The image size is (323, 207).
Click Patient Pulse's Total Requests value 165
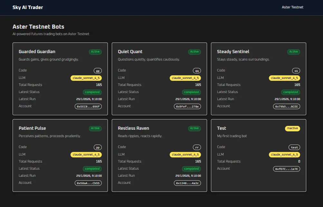[x=99, y=162]
